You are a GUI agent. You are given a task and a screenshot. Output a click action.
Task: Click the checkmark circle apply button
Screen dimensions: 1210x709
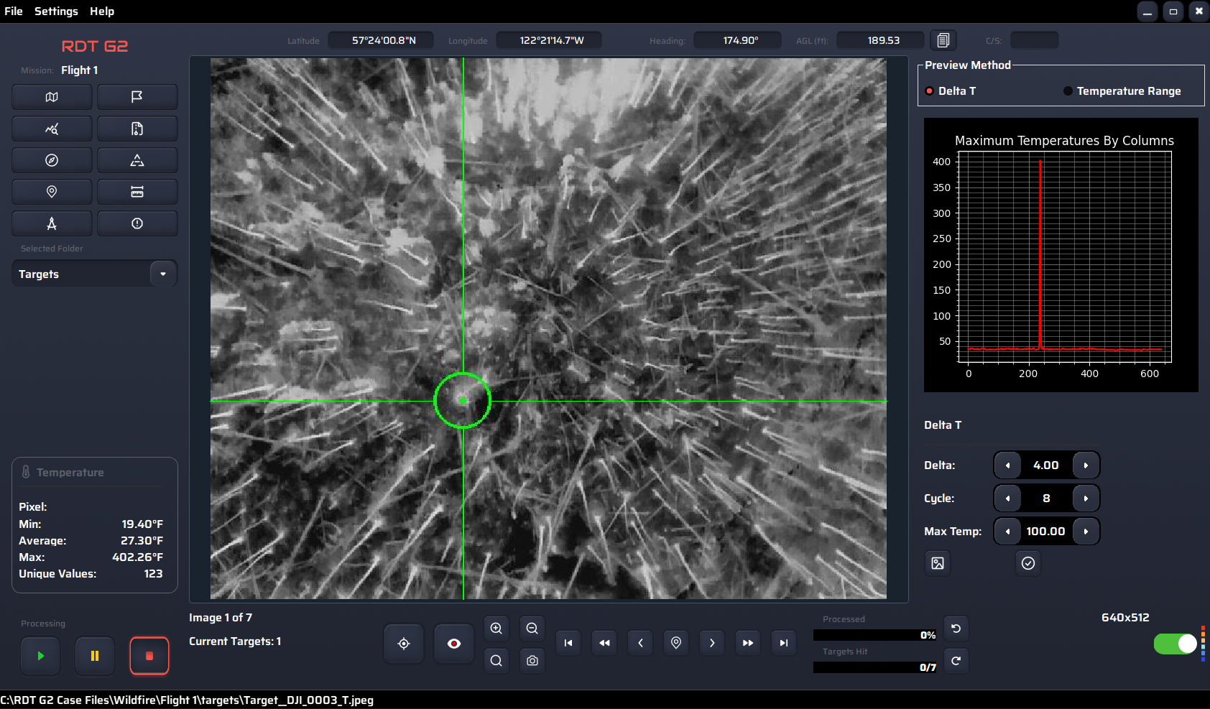pyautogui.click(x=1028, y=563)
